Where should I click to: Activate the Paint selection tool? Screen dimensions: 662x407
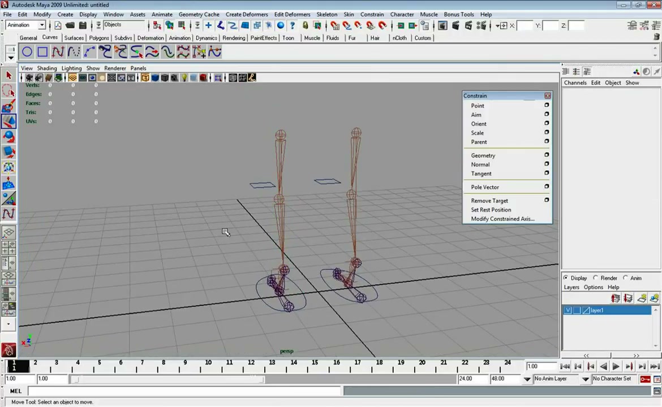coord(8,106)
